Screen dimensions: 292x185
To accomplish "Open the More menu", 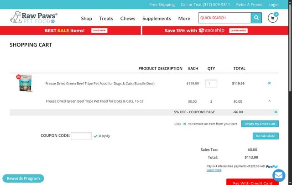I will [184, 18].
